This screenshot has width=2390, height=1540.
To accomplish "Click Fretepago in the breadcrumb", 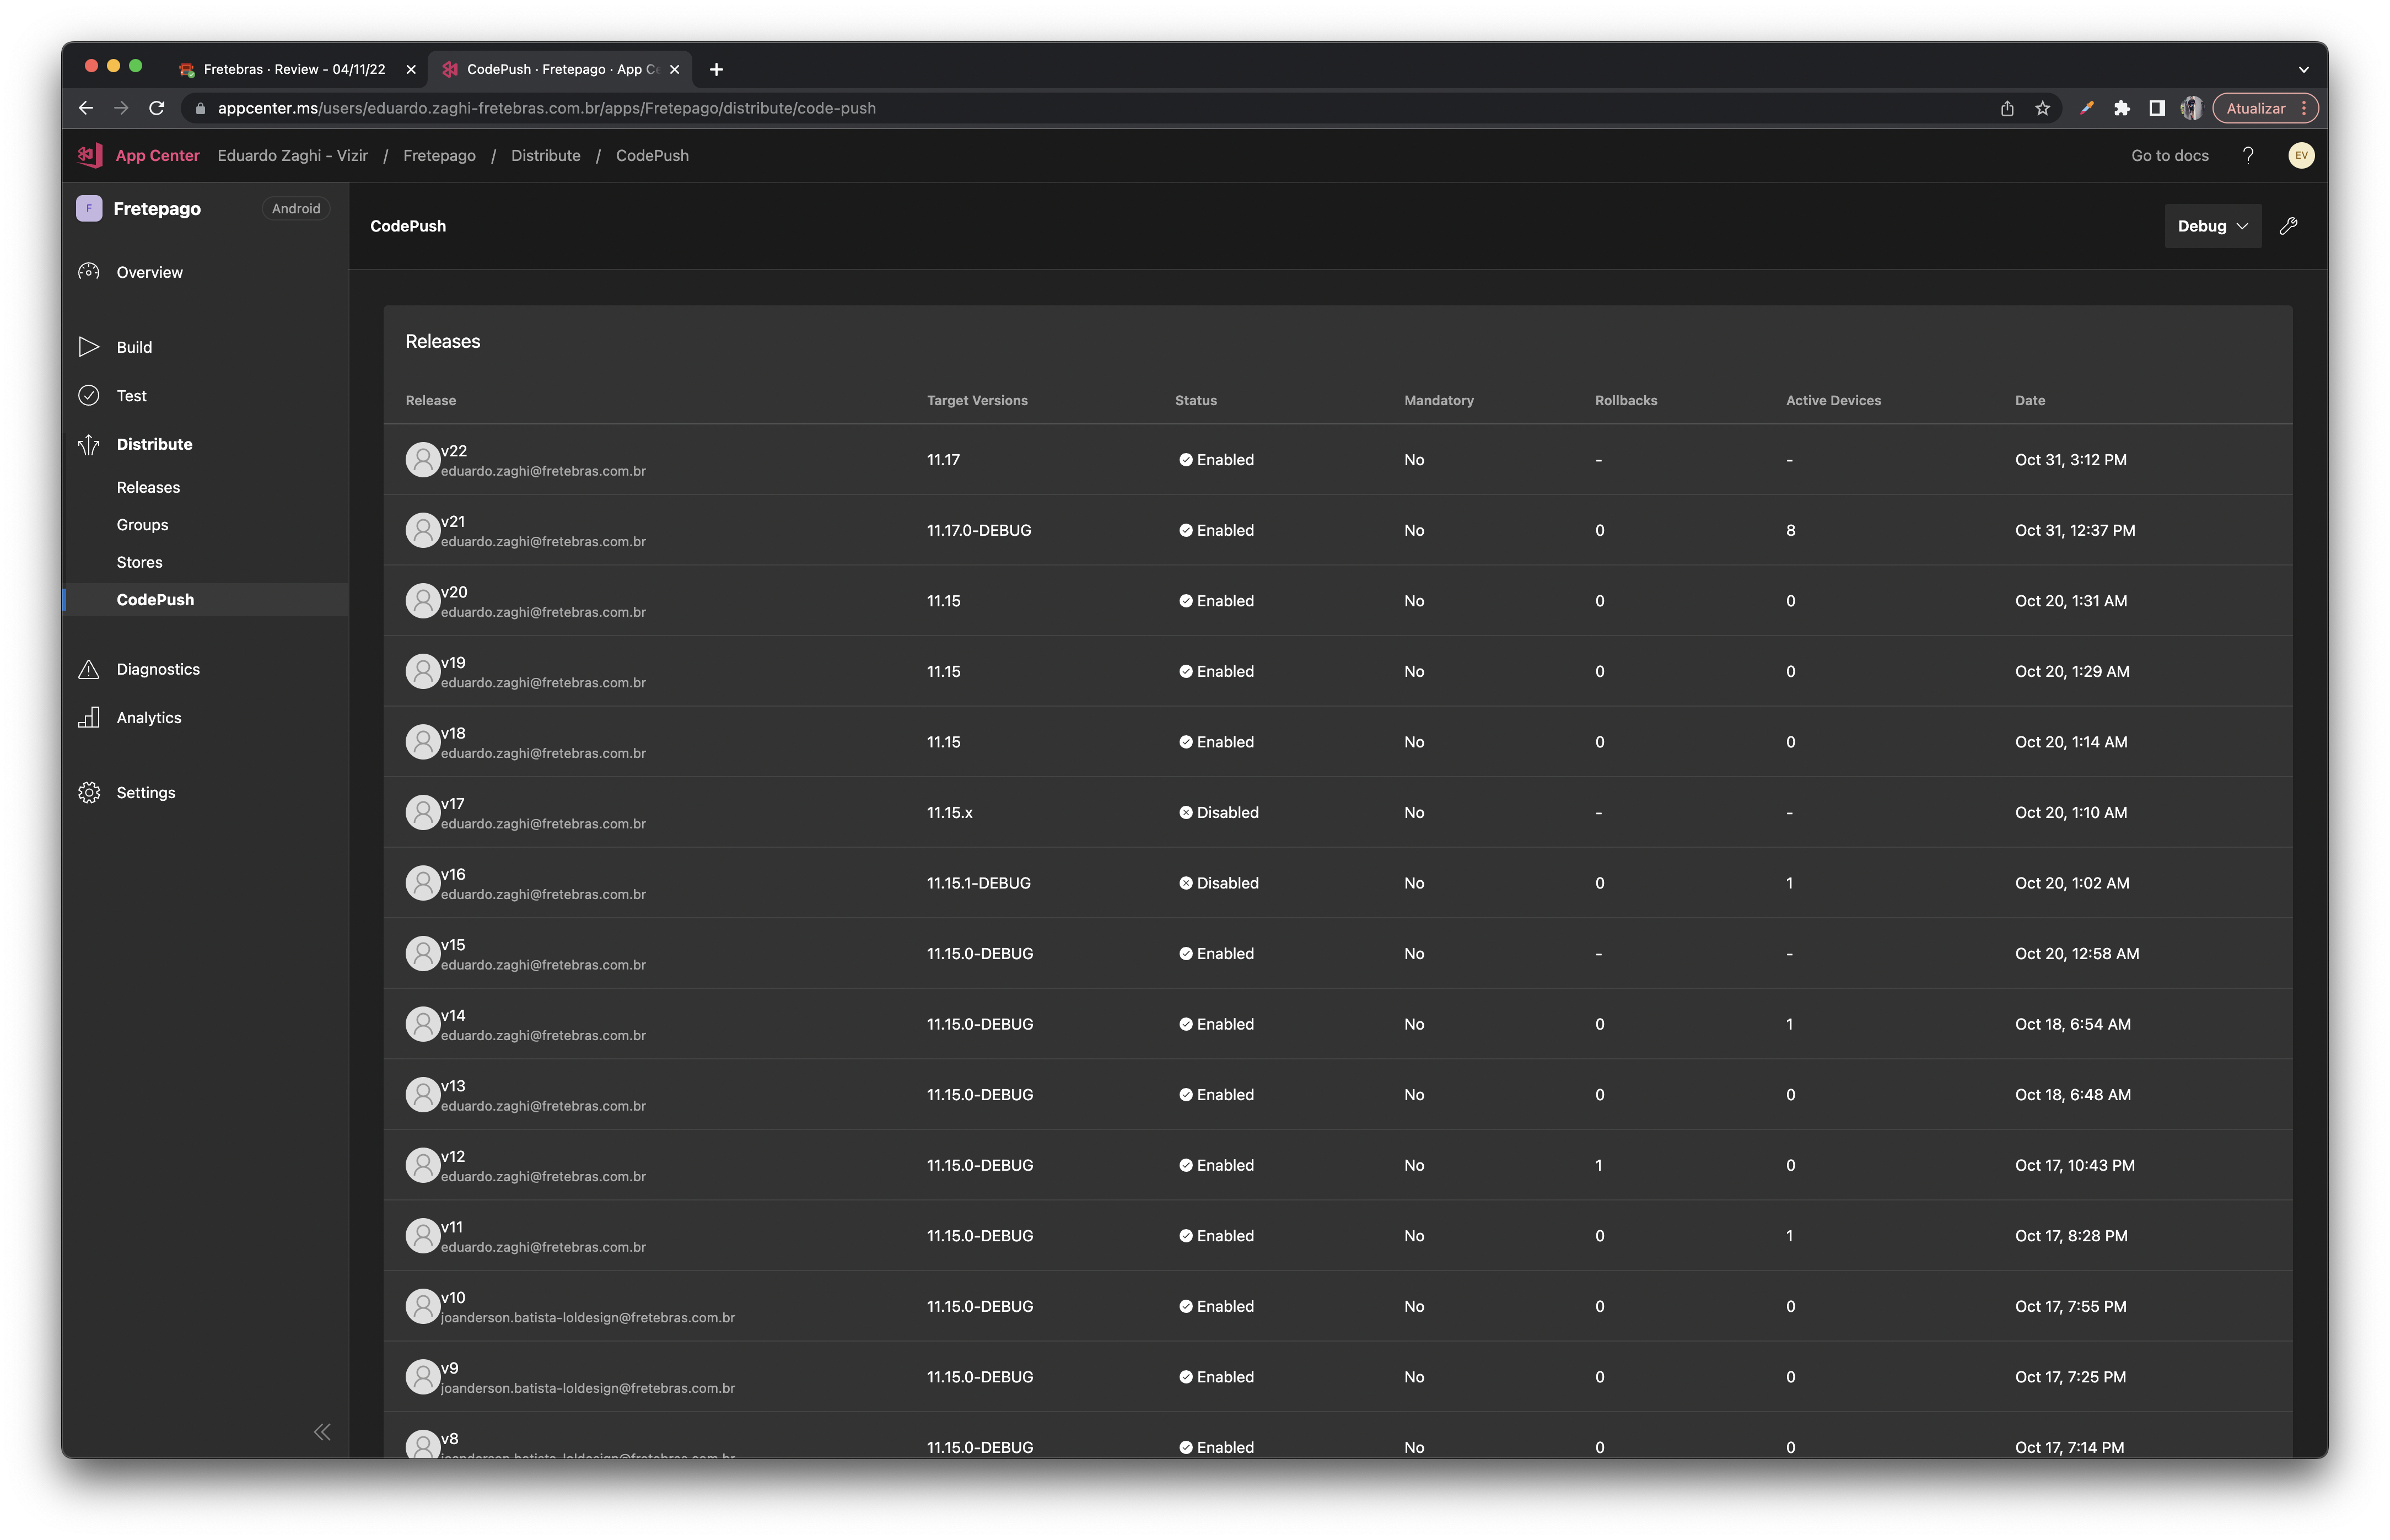I will (439, 155).
